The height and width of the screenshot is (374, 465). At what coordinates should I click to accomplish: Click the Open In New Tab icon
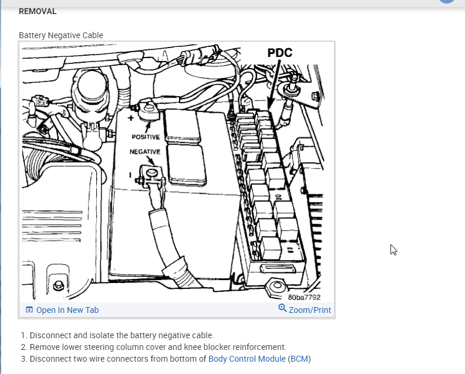pyautogui.click(x=29, y=309)
